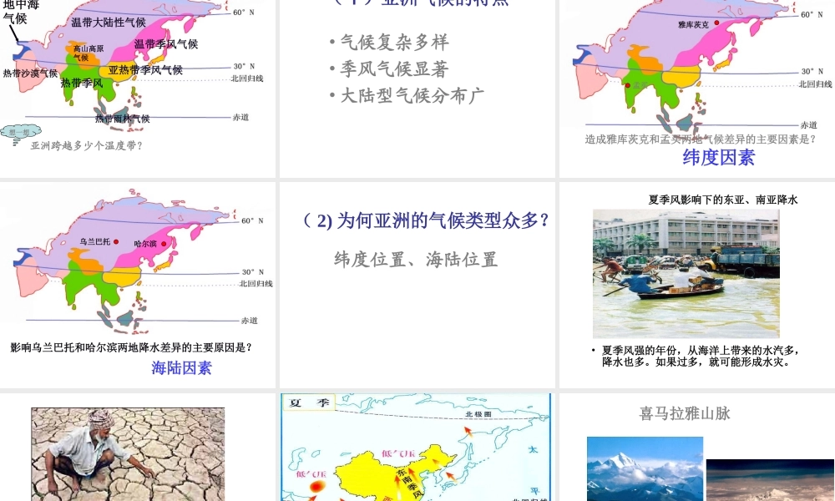Click 60° N on the climate-types map

244,13
